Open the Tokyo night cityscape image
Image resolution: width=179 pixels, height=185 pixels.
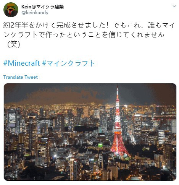point(90,132)
